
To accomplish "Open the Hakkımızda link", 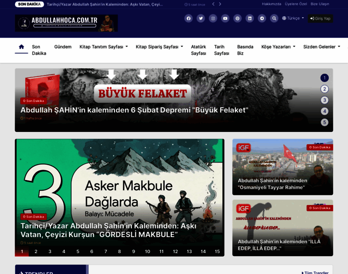I will point(272,4).
